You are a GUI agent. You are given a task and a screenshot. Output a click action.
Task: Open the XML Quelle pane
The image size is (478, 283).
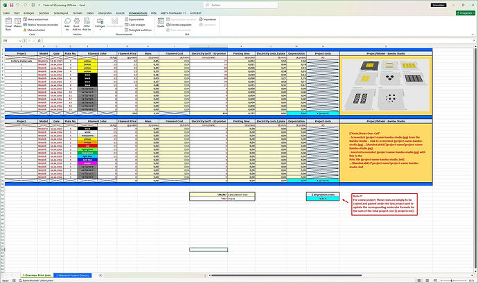point(161,23)
